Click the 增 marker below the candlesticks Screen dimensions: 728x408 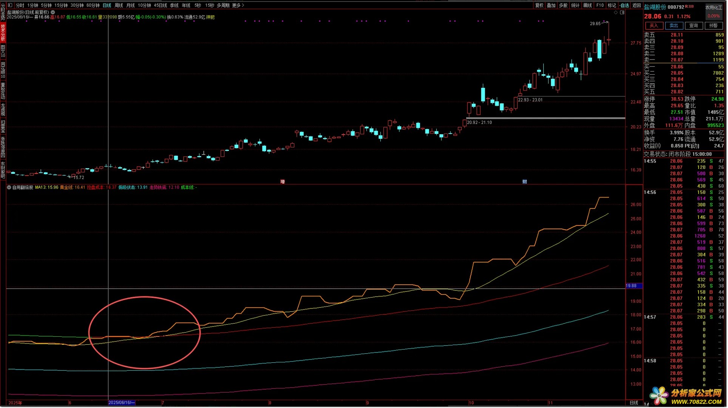point(283,182)
